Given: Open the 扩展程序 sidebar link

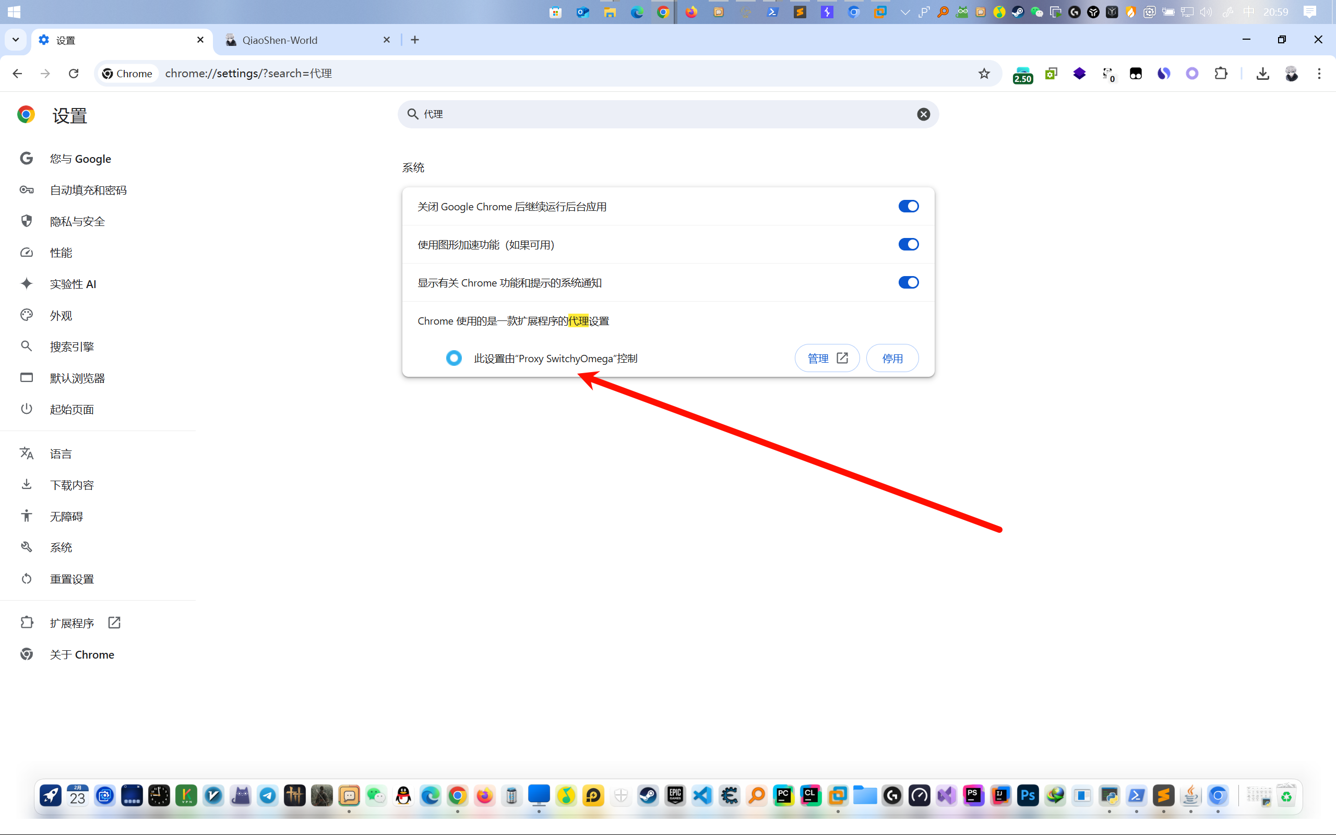Looking at the screenshot, I should [x=72, y=623].
